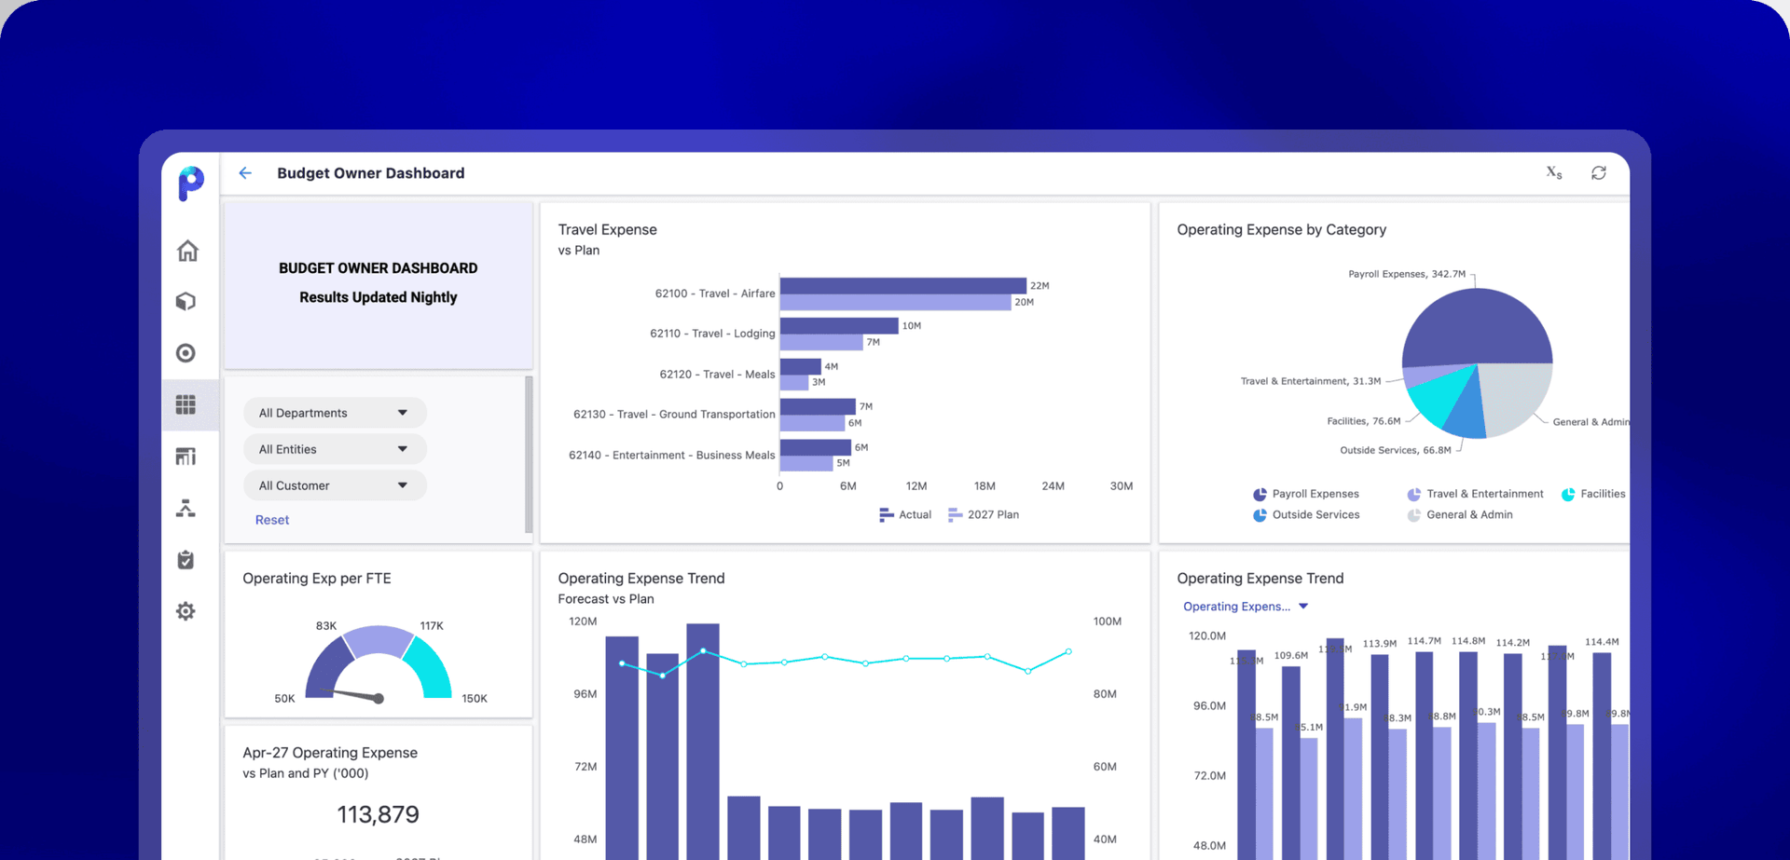Click the Budget Owner Dashboard page title

click(x=371, y=173)
